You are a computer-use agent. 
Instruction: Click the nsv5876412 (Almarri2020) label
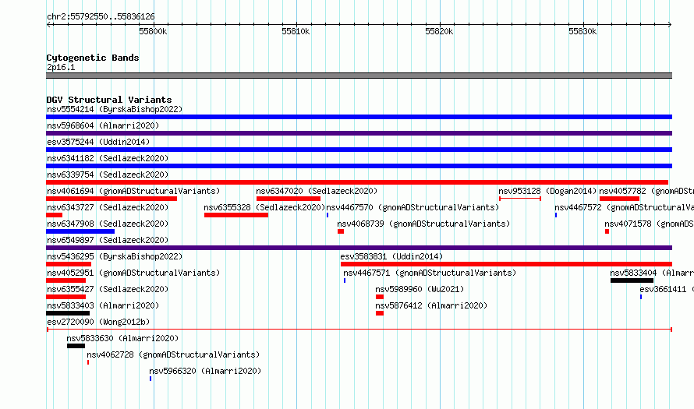431,305
